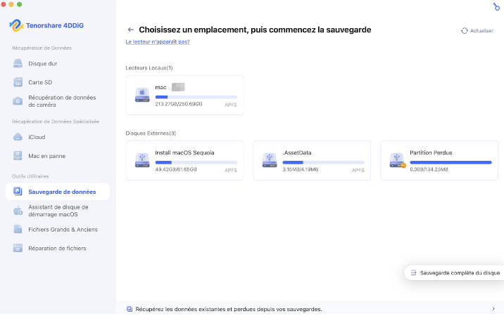504x316 pixels.
Task: Open Fichiers Grands & Anciens icon
Action: (18, 230)
